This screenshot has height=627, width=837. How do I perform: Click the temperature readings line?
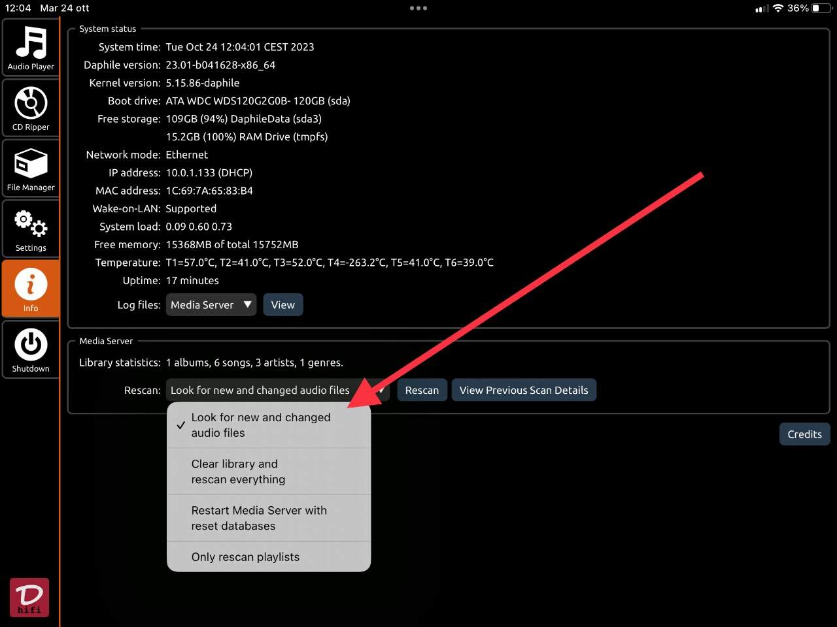tap(330, 263)
